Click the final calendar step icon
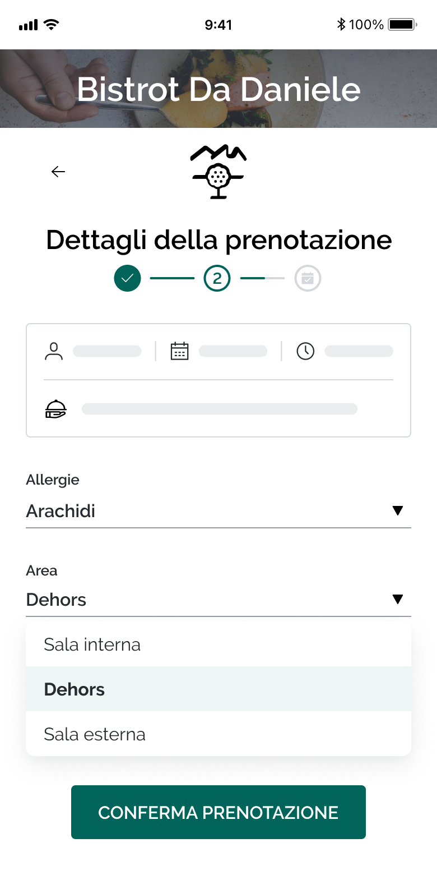The width and height of the screenshot is (437, 875). (308, 278)
